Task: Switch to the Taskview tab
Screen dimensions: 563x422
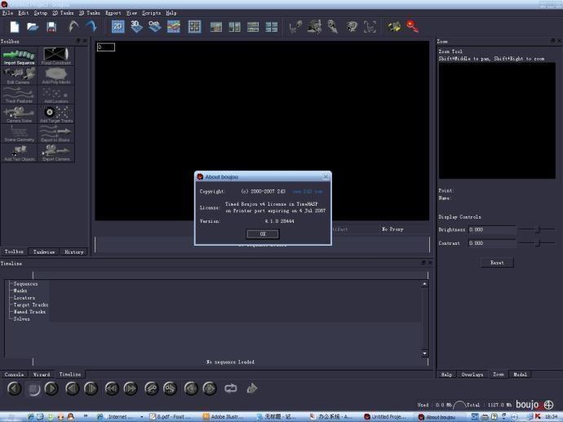Action: [x=44, y=251]
